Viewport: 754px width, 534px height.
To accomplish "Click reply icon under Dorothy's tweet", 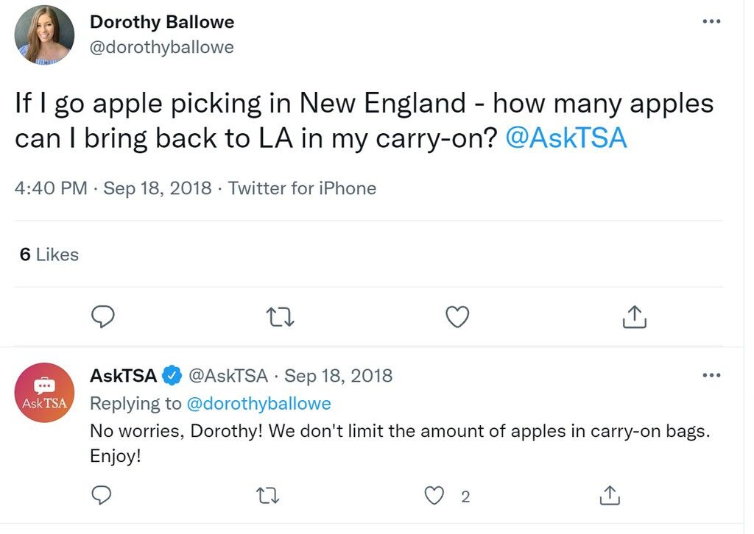I will [103, 317].
